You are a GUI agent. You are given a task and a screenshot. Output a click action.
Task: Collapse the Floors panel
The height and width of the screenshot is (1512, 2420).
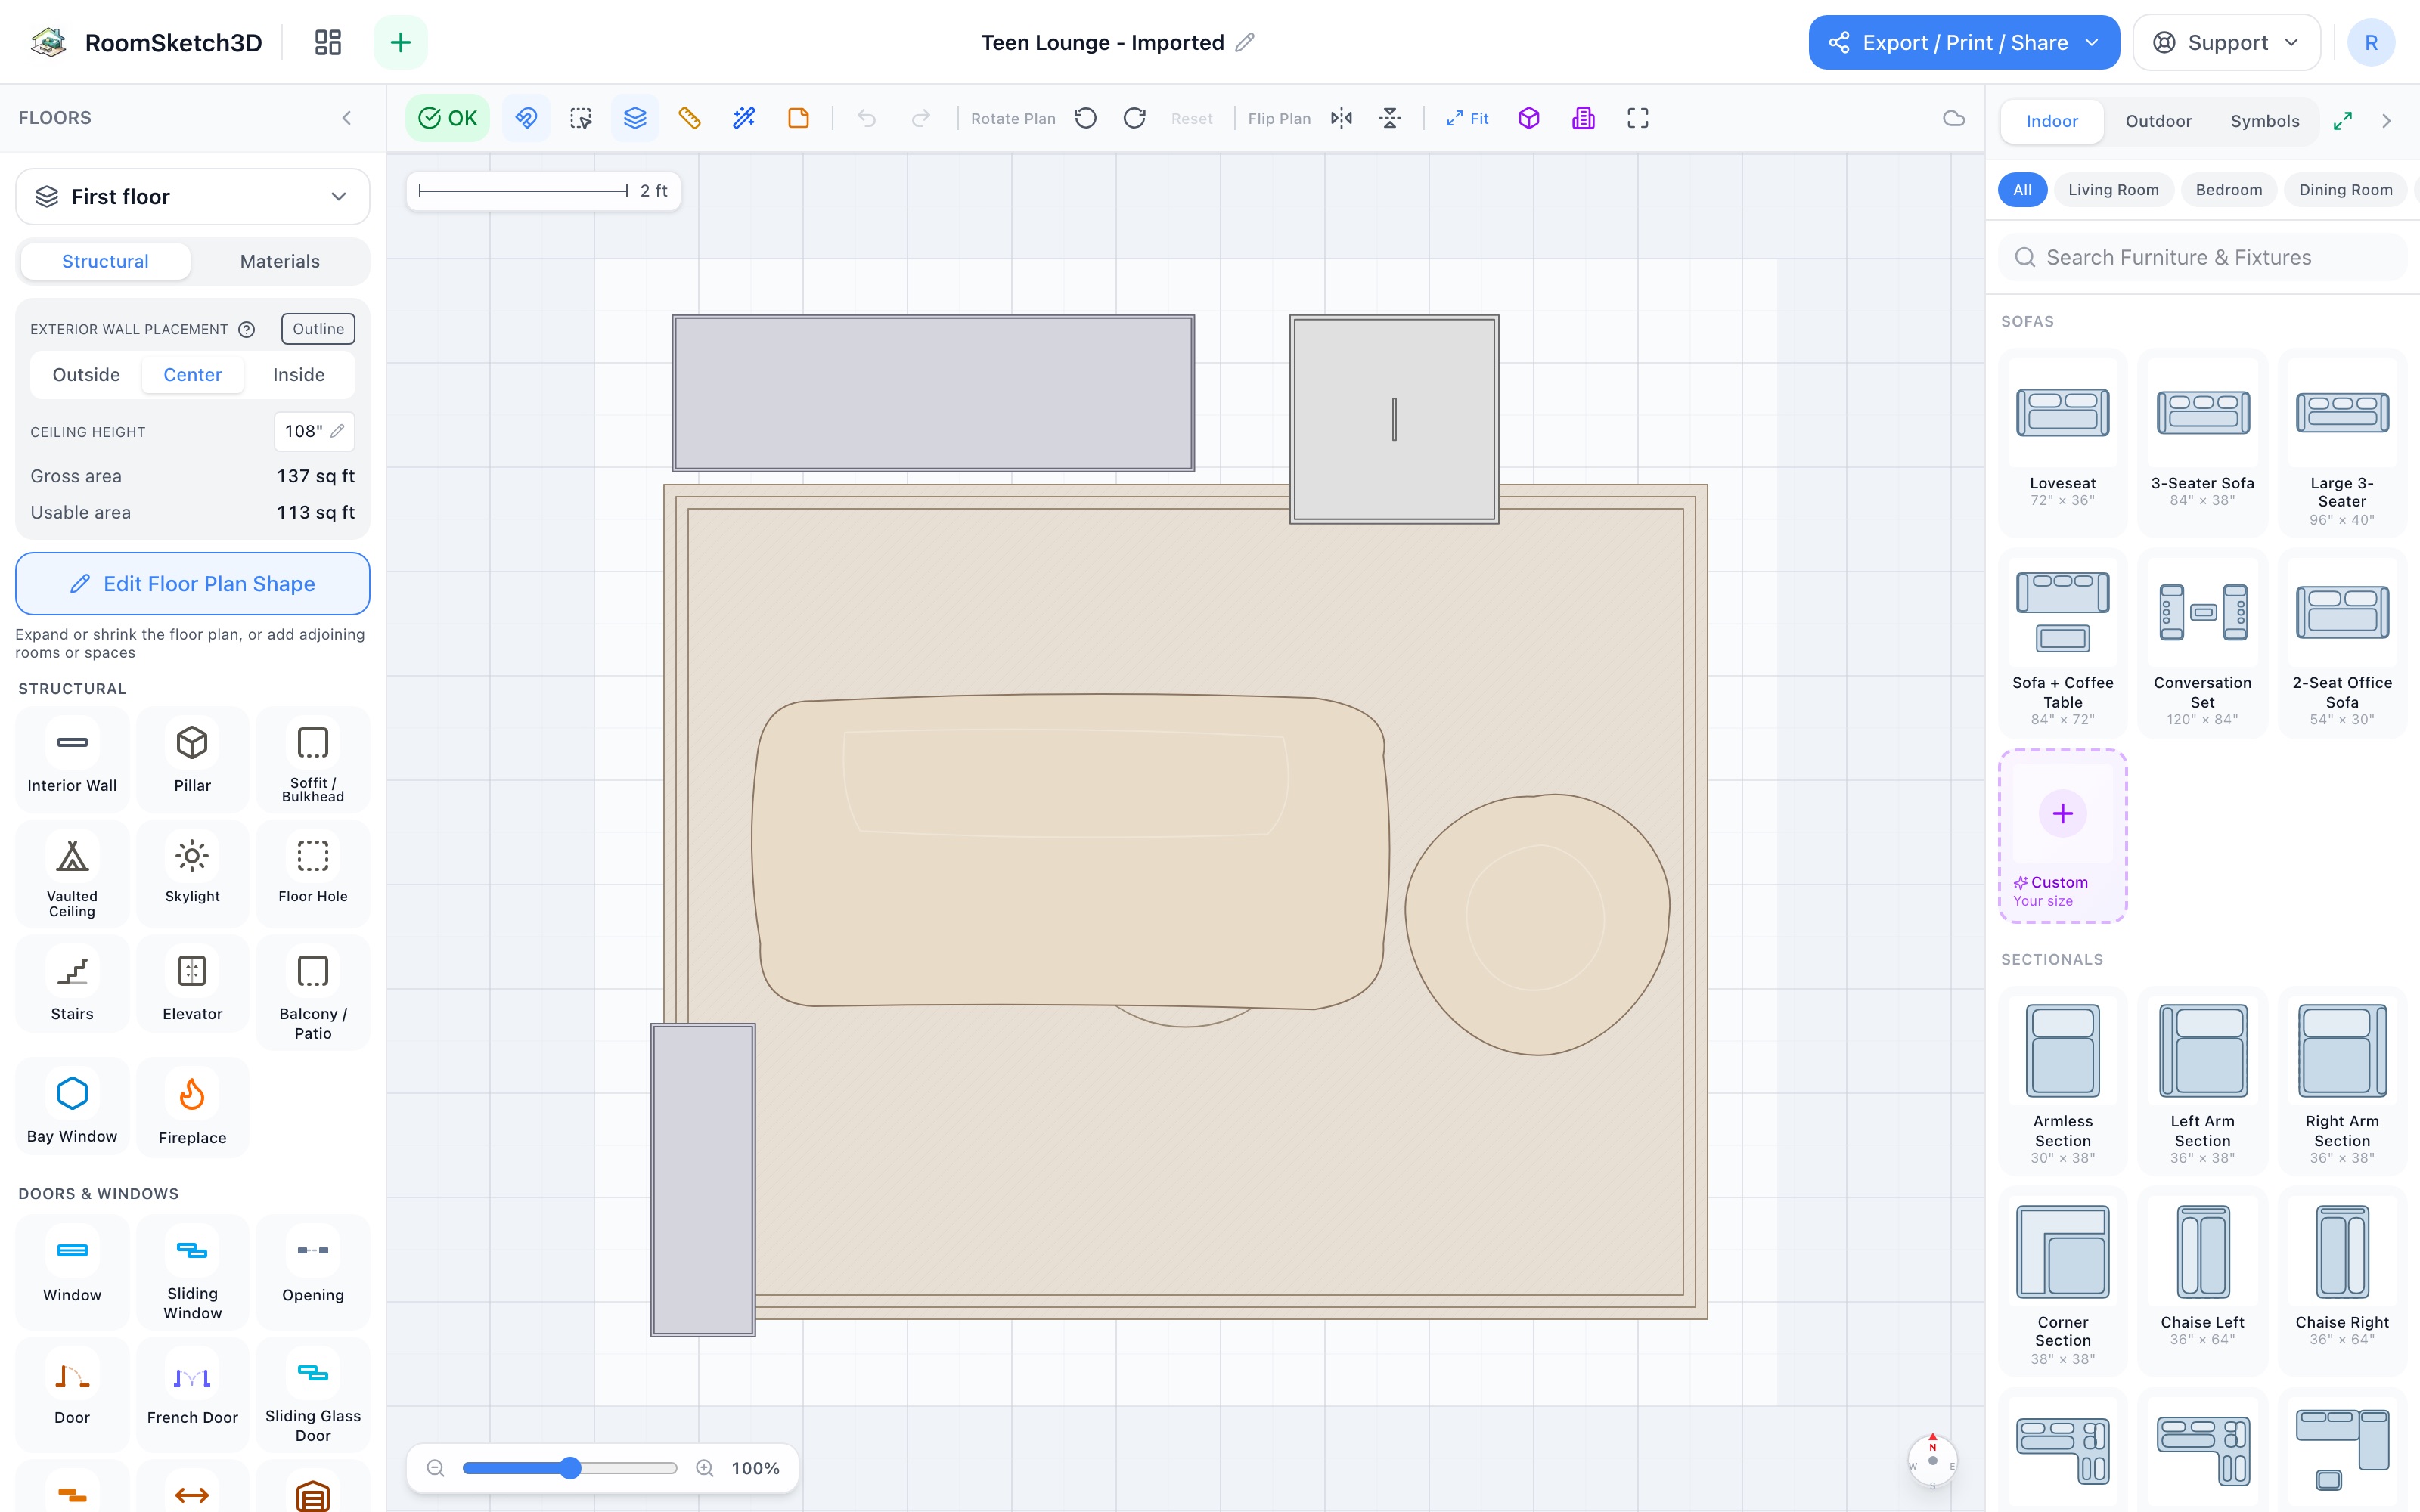(347, 118)
